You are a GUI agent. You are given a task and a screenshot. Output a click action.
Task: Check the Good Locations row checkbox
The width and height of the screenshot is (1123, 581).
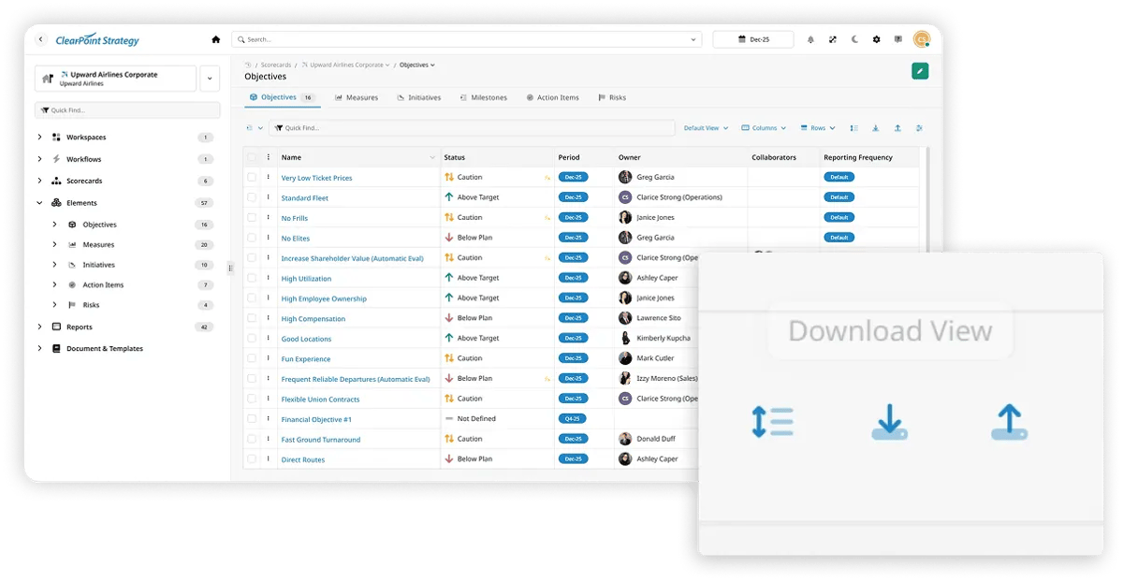click(252, 338)
